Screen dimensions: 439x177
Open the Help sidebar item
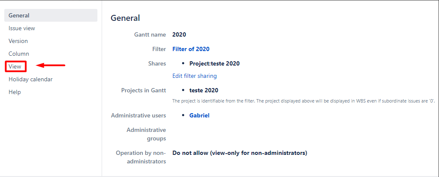[x=14, y=92]
